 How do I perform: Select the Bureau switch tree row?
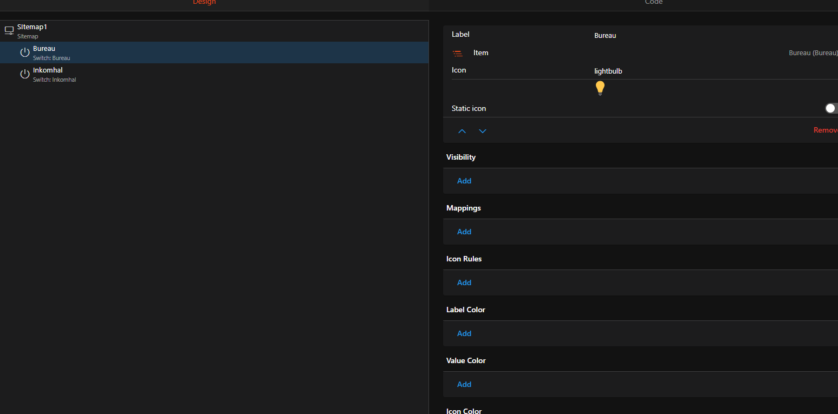[215, 52]
